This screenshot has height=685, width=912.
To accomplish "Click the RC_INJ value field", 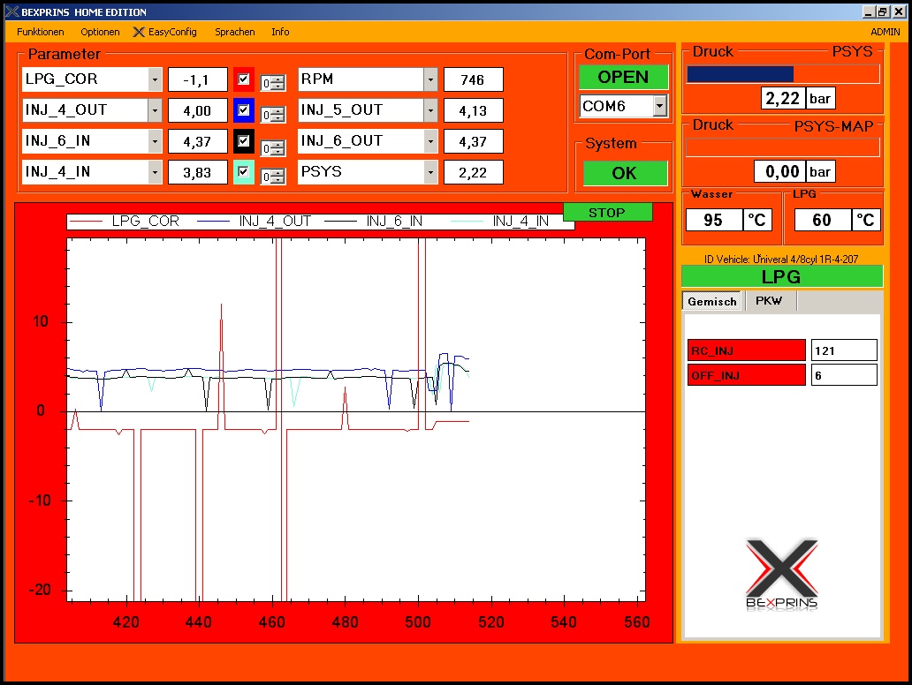I will (844, 350).
